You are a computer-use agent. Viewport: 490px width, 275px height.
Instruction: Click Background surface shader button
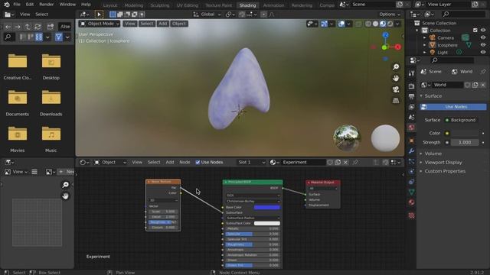click(x=461, y=120)
